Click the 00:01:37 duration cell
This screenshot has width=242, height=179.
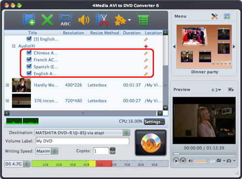132,85
